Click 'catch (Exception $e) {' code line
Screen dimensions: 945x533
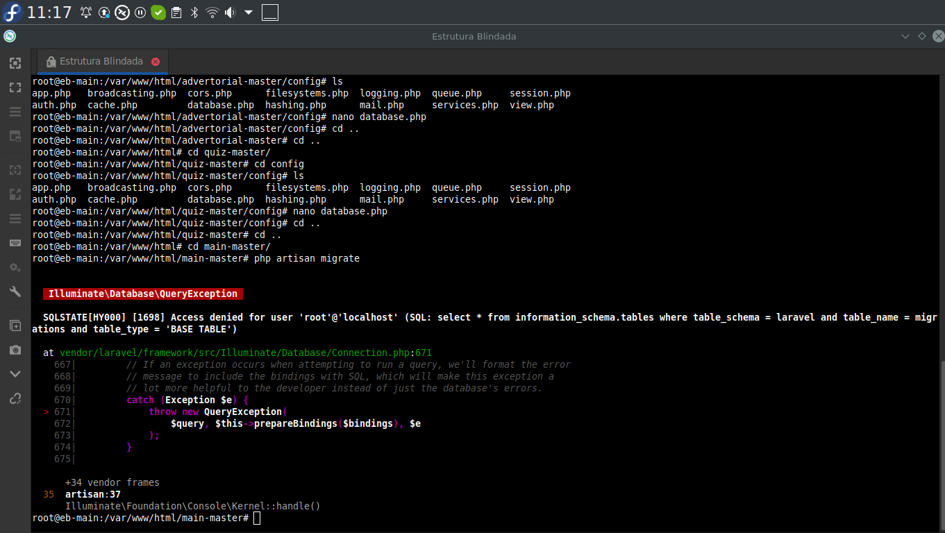(x=187, y=400)
